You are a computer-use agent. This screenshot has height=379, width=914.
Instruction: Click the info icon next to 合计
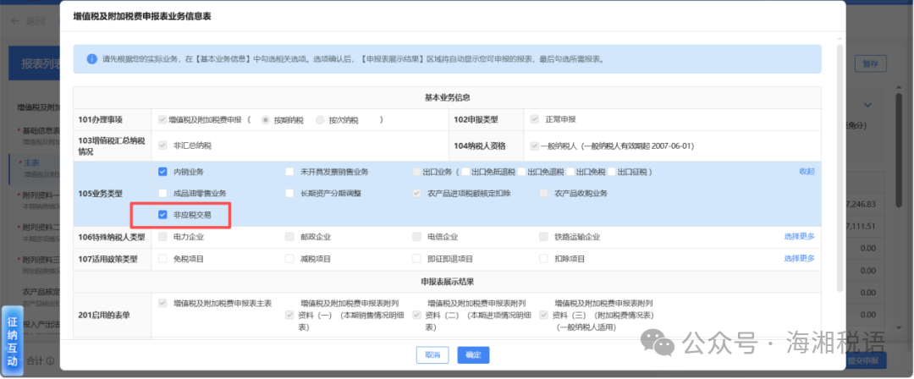point(50,361)
